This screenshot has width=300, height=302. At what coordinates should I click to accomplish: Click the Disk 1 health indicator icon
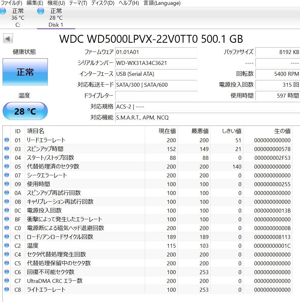tap(40, 11)
